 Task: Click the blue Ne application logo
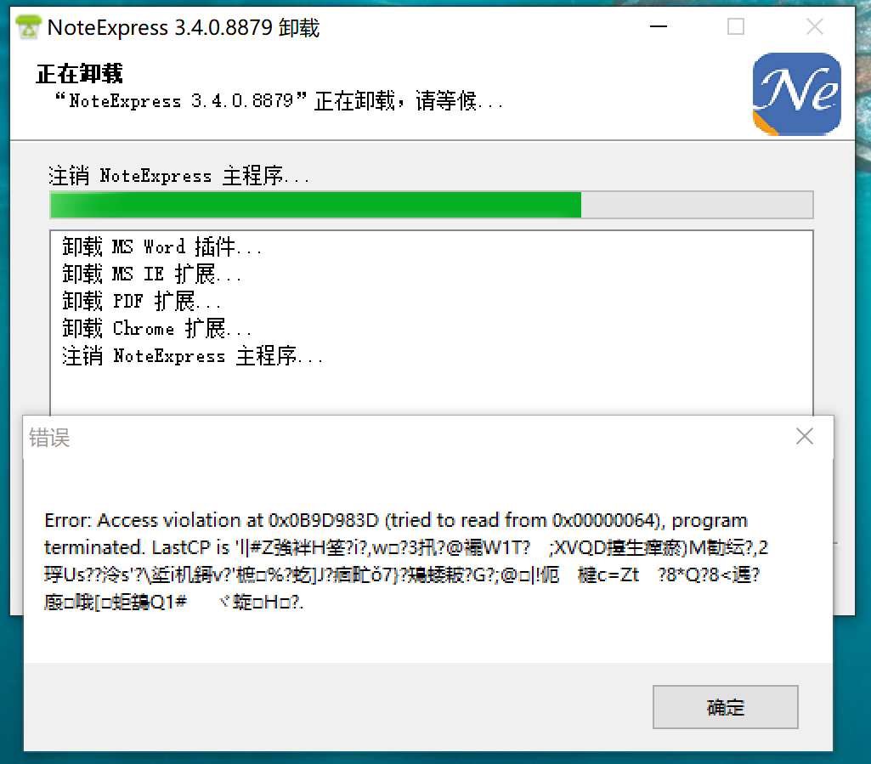796,93
